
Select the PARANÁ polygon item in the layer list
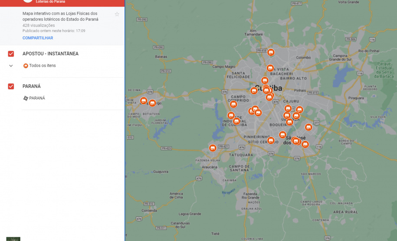(37, 98)
